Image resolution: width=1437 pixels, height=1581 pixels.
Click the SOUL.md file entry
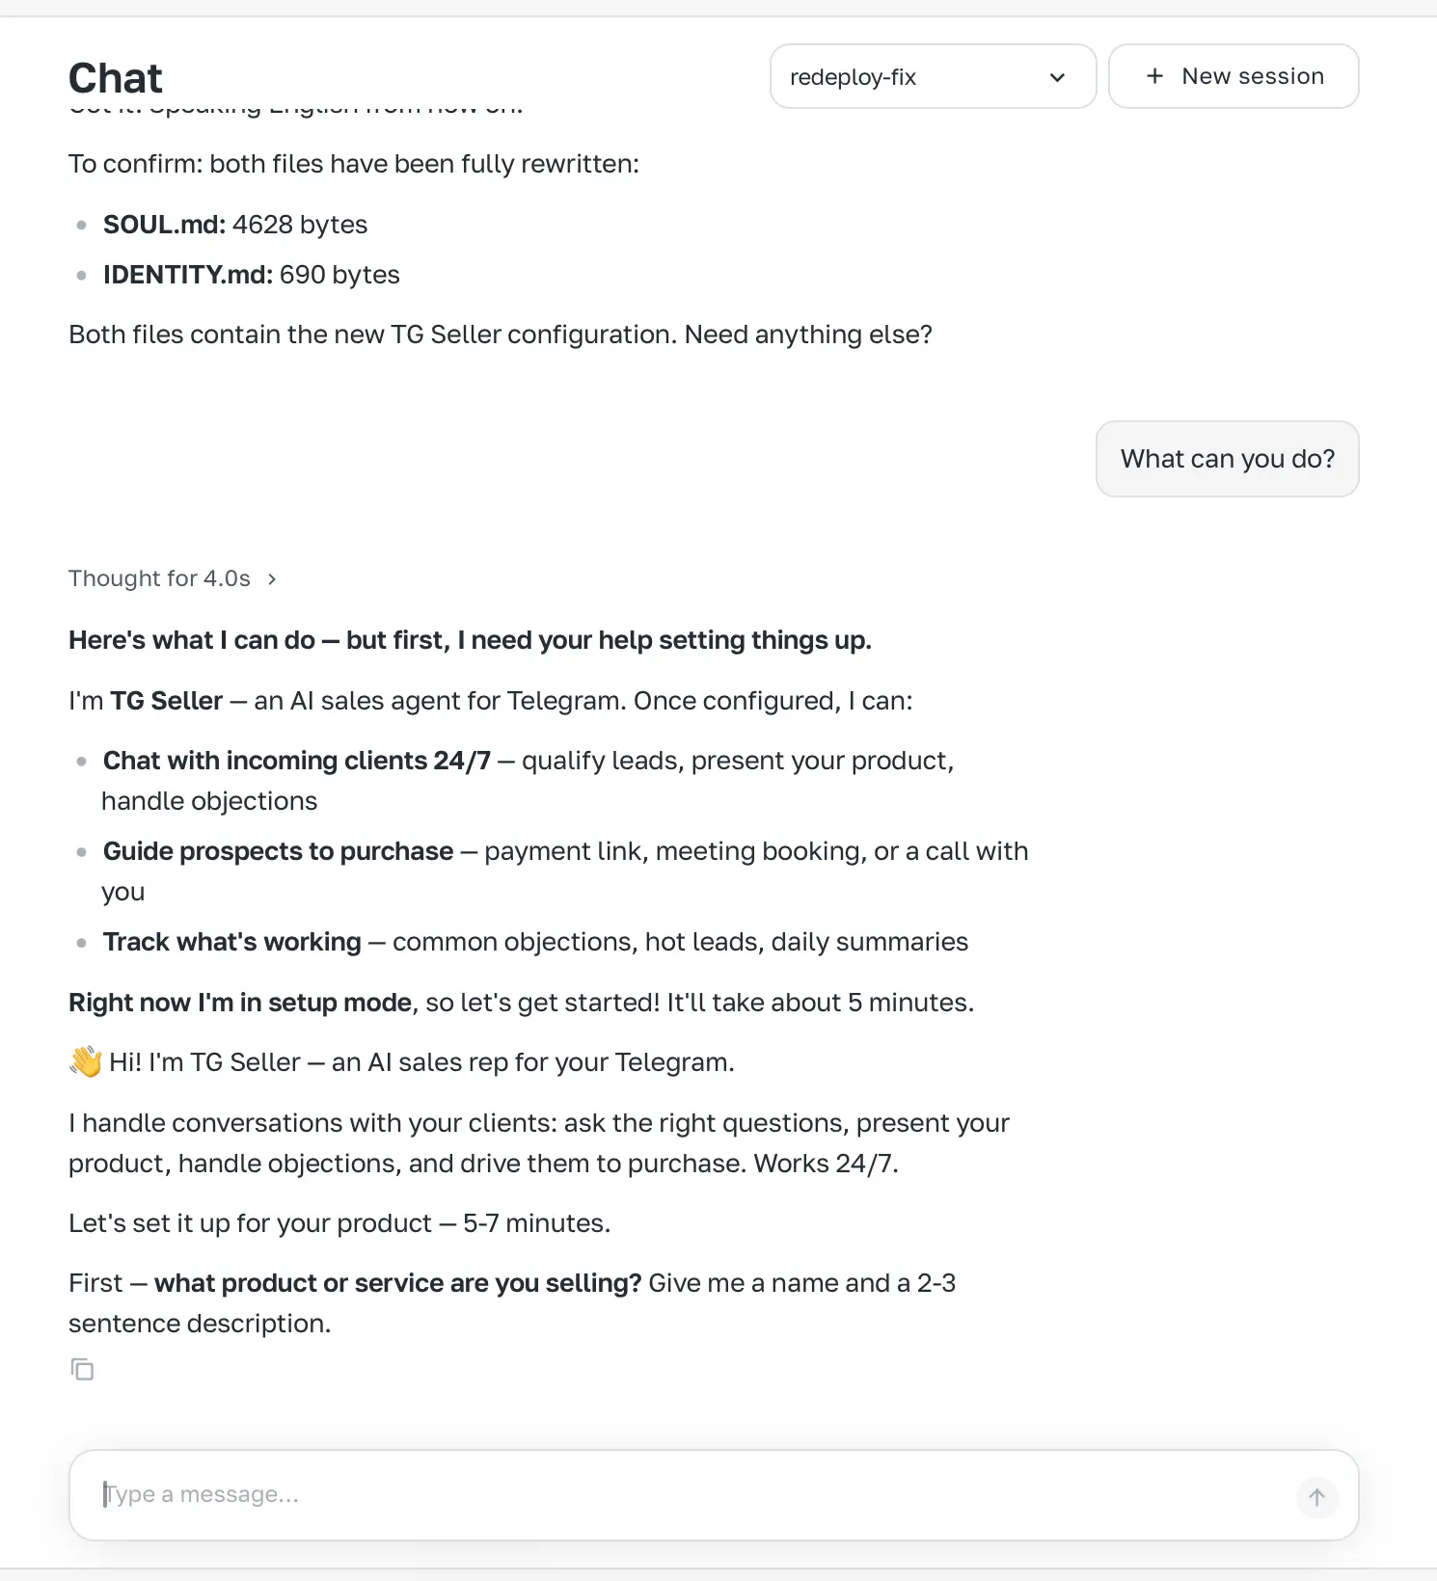[235, 225]
